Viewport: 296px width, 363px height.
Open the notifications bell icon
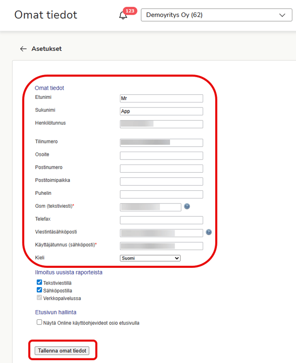[x=123, y=16]
